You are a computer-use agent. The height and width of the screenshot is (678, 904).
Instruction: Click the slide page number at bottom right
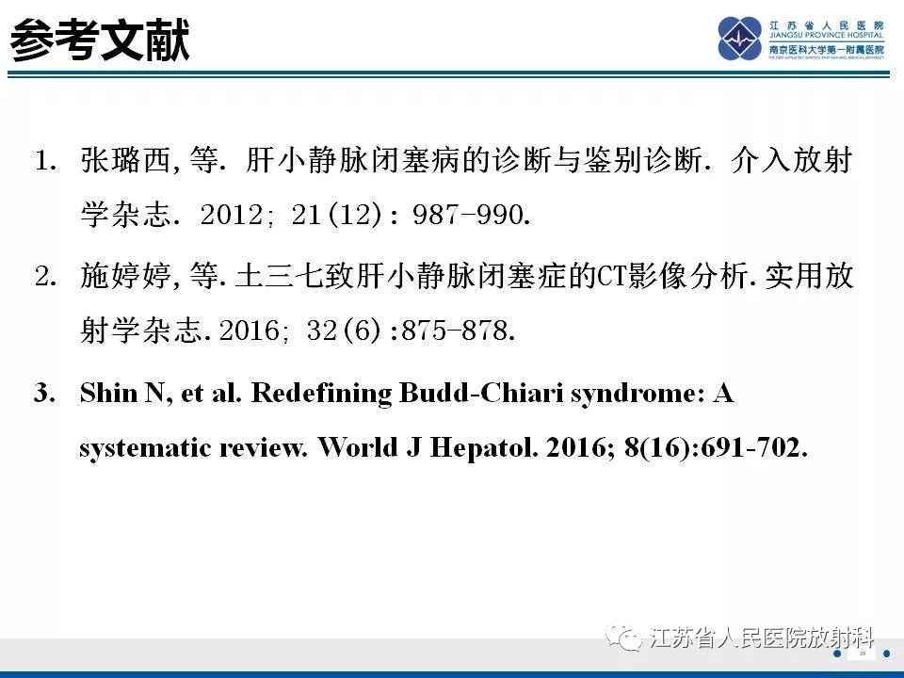[x=863, y=654]
